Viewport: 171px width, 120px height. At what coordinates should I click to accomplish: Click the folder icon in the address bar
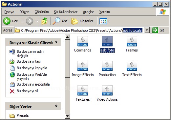17,30
